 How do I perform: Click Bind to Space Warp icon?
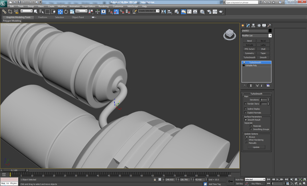pos(16,12)
